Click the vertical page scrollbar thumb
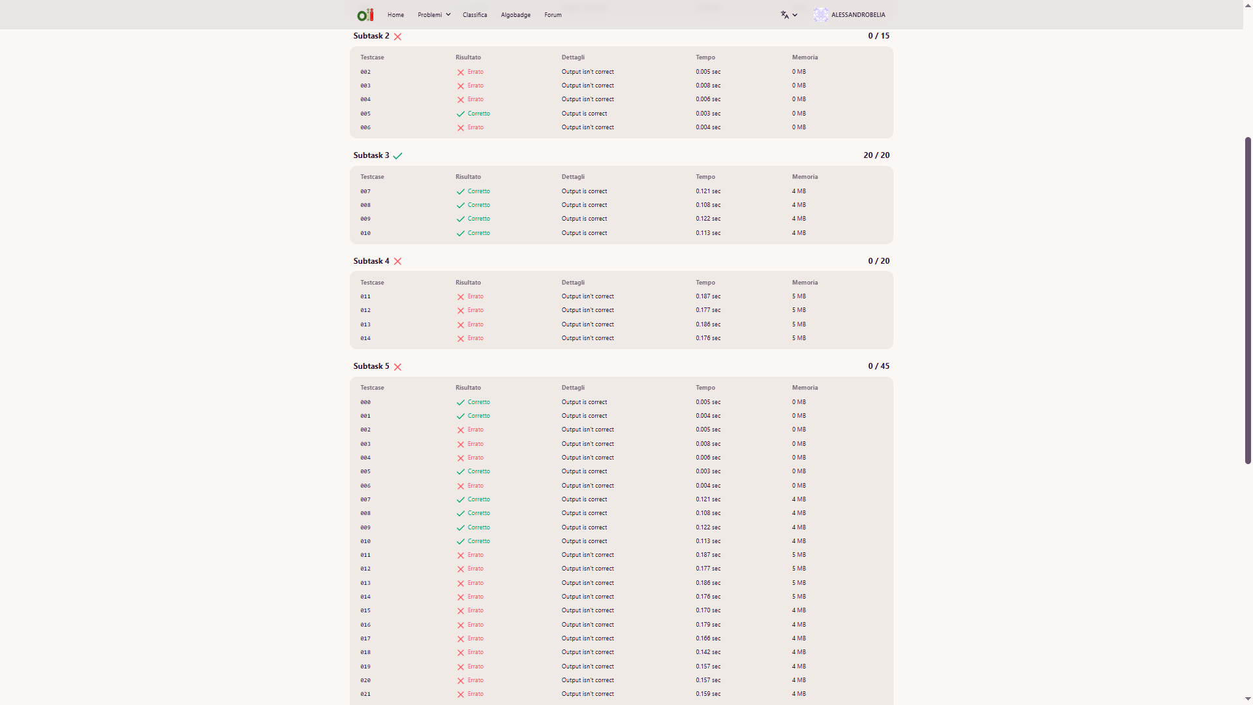 tap(1248, 300)
